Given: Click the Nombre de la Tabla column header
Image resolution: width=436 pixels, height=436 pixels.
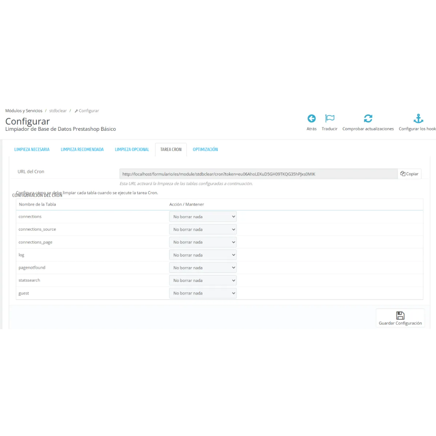Looking at the screenshot, I should [x=37, y=205].
